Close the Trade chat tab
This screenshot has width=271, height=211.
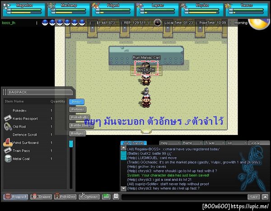(223, 143)
